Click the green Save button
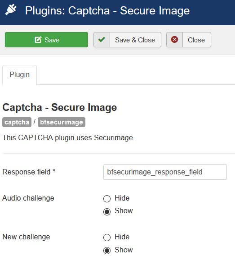 [46, 40]
